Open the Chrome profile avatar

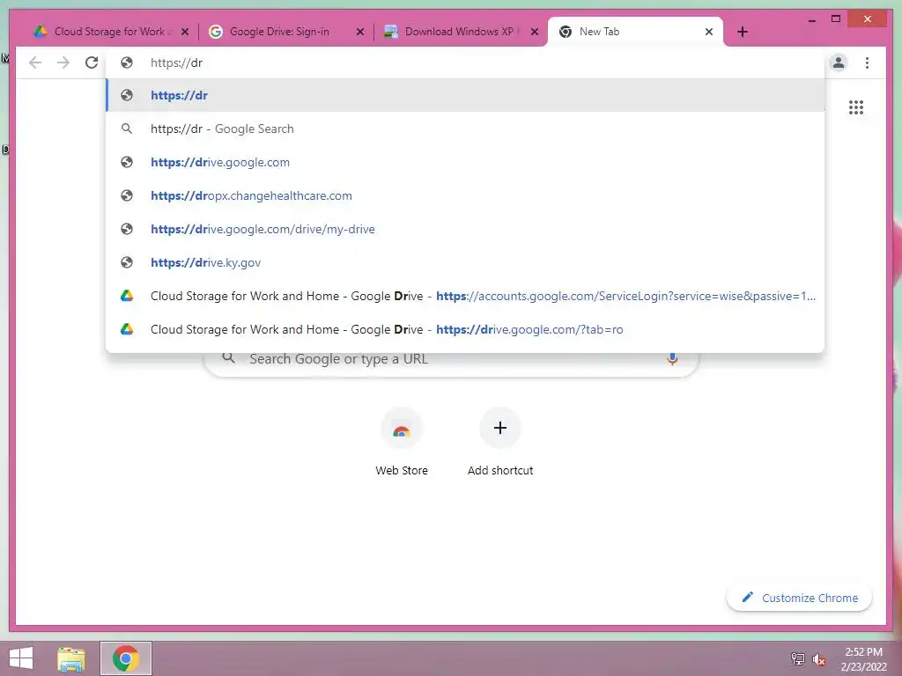point(839,62)
